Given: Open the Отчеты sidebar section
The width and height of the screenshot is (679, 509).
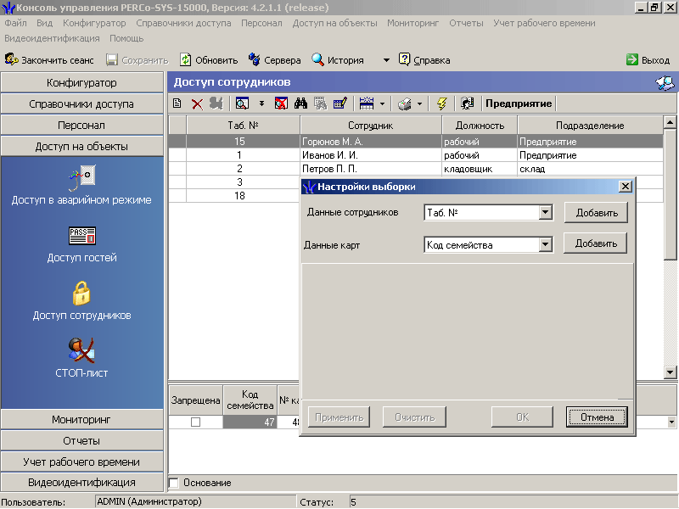Looking at the screenshot, I should click(81, 440).
